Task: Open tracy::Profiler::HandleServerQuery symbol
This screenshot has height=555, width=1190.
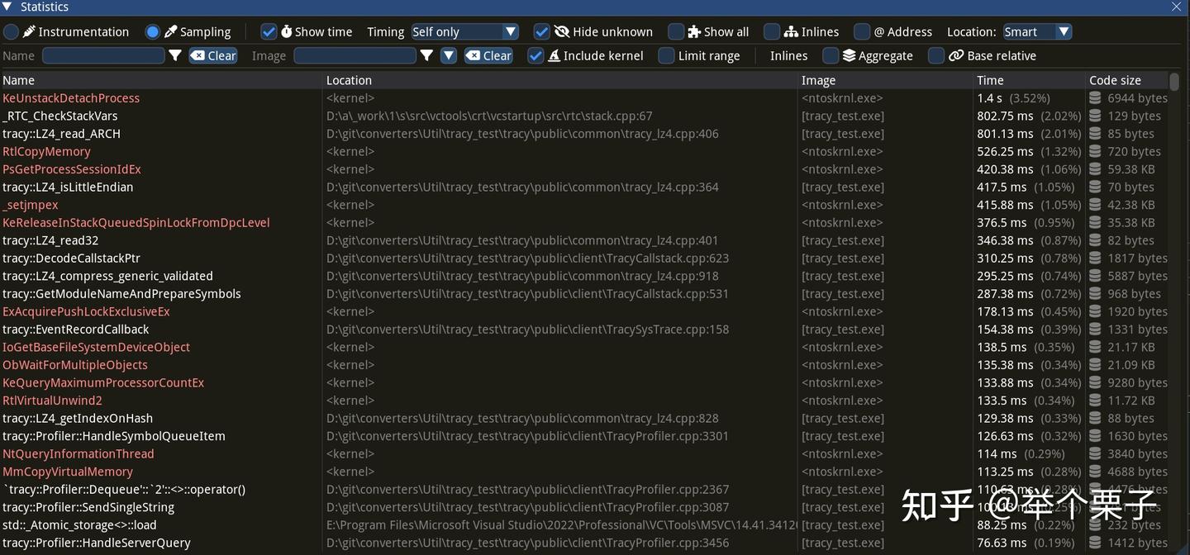Action: coord(97,543)
